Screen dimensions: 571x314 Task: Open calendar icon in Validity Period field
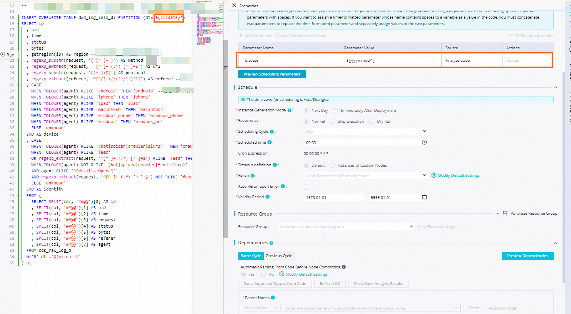coord(424,197)
